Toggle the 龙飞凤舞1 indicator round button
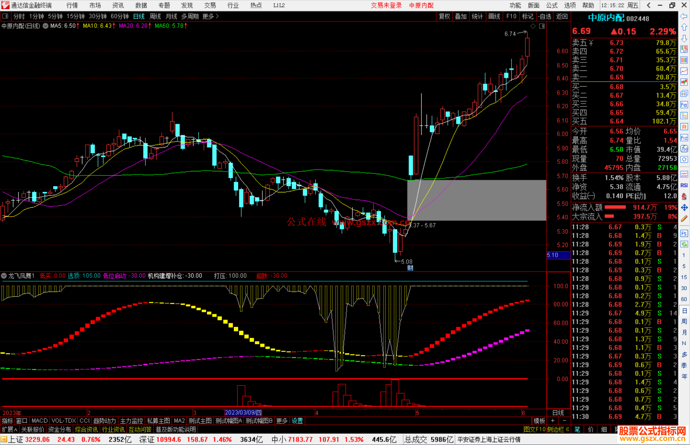The width and height of the screenshot is (690, 445). coord(4,276)
